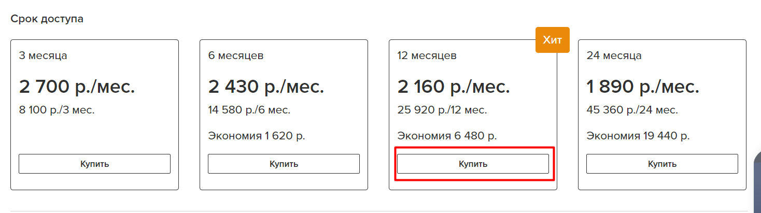The height and width of the screenshot is (213, 761).
Task: Click the 2 700 р./мес. price
Action: pyautogui.click(x=77, y=86)
